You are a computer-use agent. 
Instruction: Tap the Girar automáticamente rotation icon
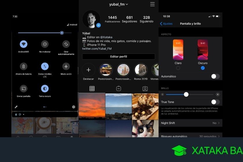coord(66,44)
